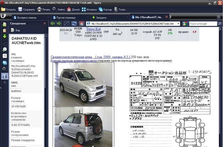Click the Сохранить floppy disk button
Image resolution: width=223 pixels, height=147 pixels.
coord(27,9)
